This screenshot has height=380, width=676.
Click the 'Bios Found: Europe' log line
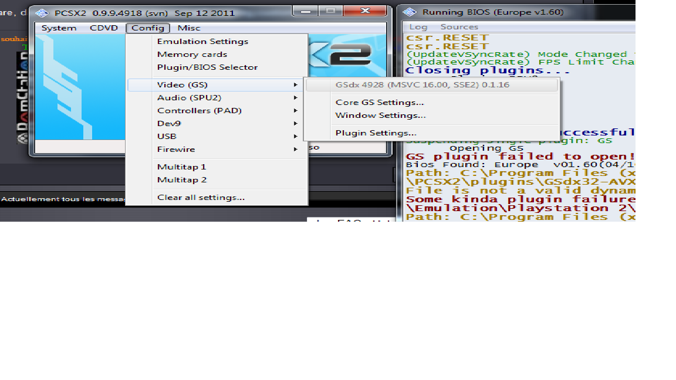click(x=520, y=165)
